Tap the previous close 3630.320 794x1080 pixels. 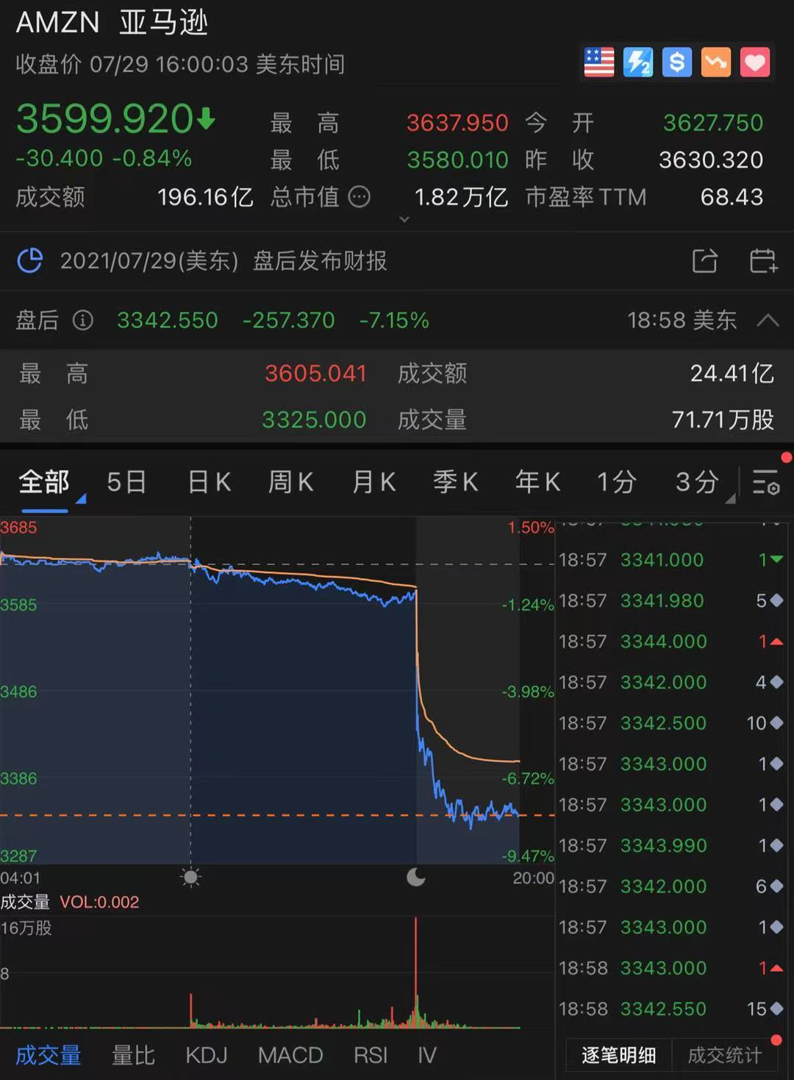pos(711,160)
